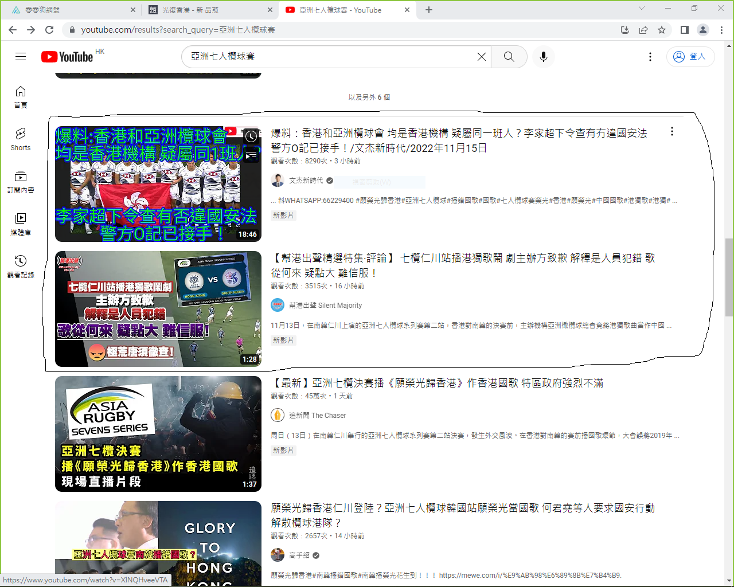734x587 pixels.
Task: Open the YouTube hamburger guide menu
Action: pyautogui.click(x=21, y=56)
